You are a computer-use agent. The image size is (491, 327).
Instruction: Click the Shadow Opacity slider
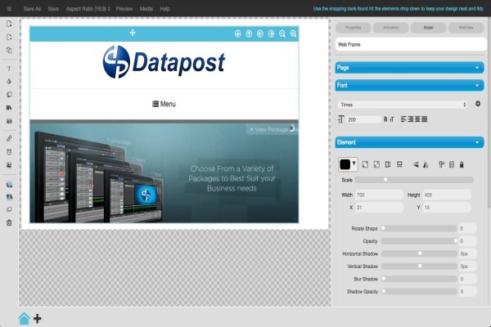[419, 291]
